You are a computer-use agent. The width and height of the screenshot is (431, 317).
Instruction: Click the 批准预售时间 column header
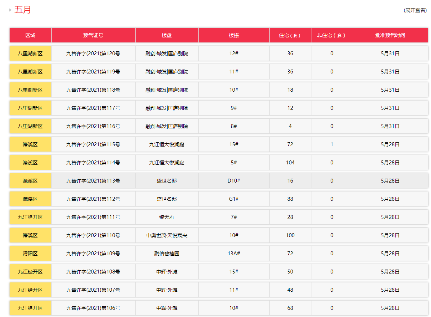click(x=390, y=35)
